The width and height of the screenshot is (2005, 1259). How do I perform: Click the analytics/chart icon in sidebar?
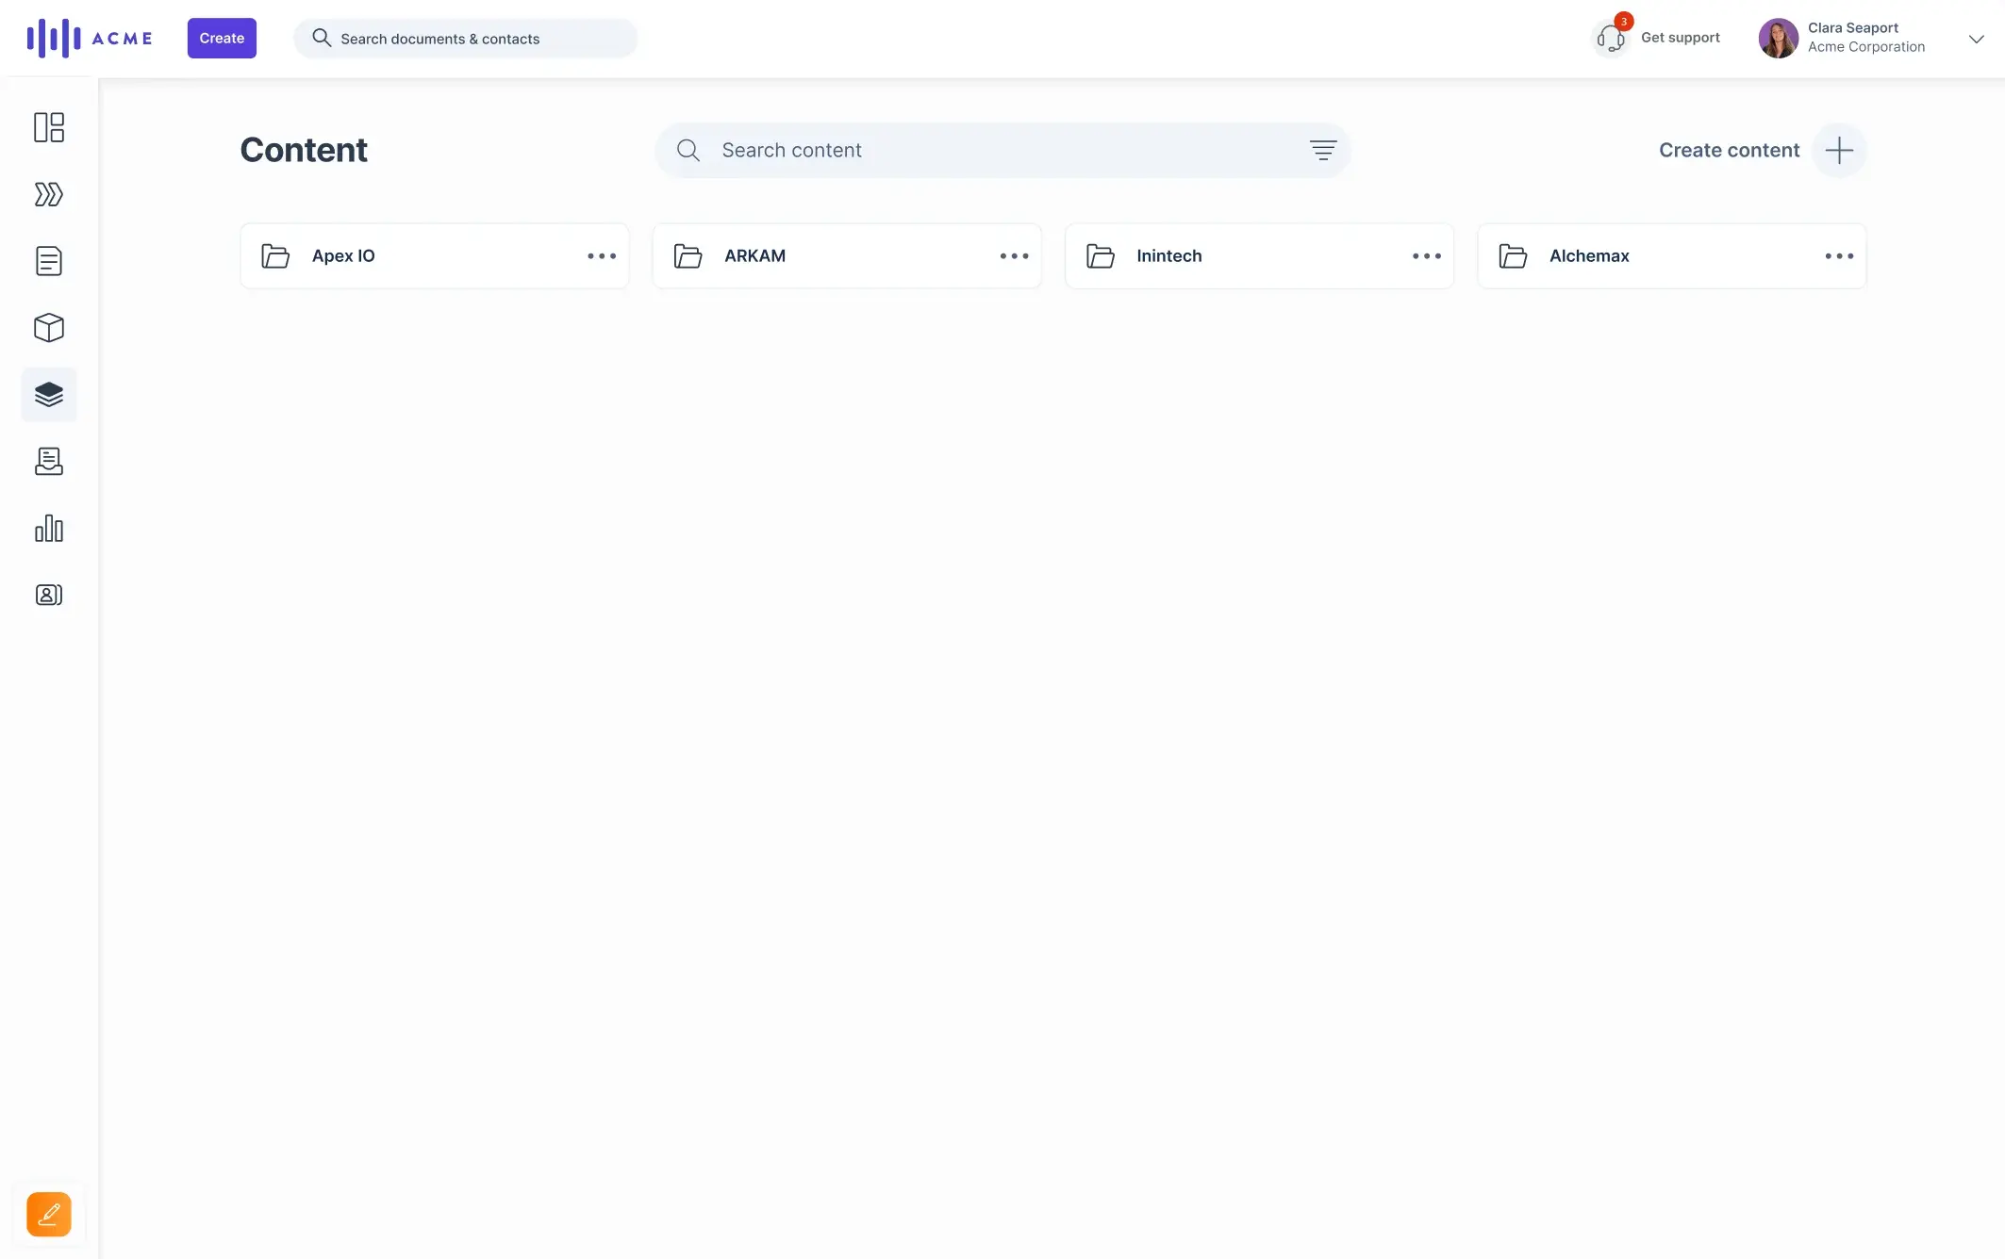pos(49,528)
